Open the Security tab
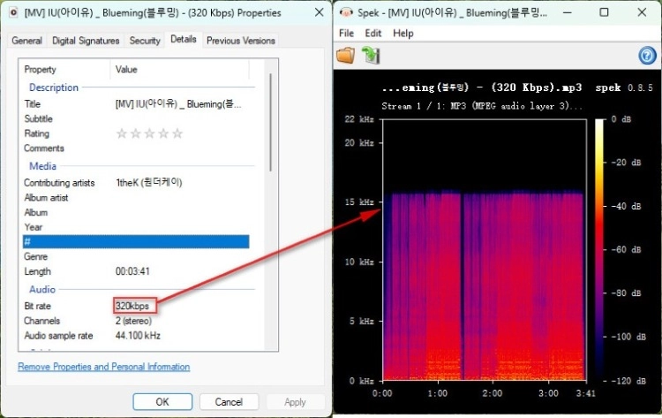 pos(145,41)
